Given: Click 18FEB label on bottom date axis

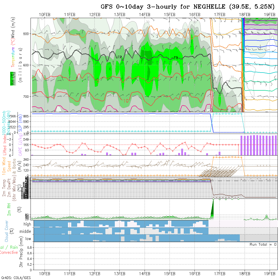Looking at the screenshot, I should (x=245, y=274).
